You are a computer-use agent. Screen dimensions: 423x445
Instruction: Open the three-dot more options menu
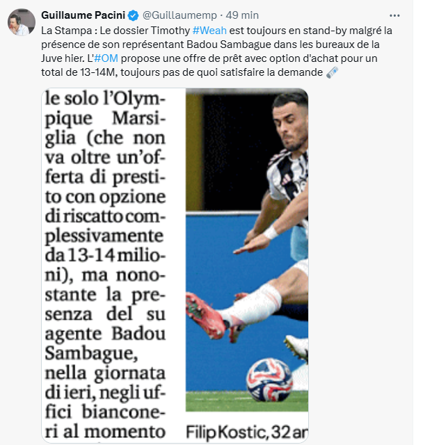(394, 15)
